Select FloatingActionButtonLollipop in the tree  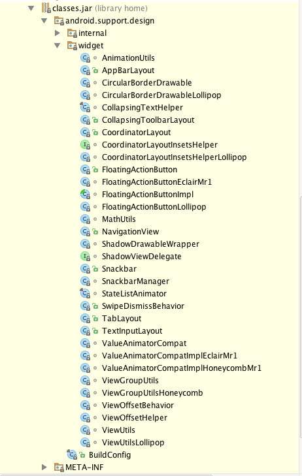[154, 207]
